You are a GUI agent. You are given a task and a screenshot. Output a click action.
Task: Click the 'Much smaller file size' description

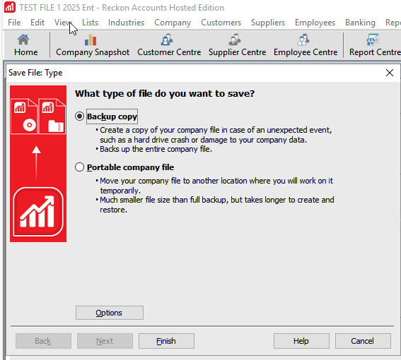(x=217, y=205)
